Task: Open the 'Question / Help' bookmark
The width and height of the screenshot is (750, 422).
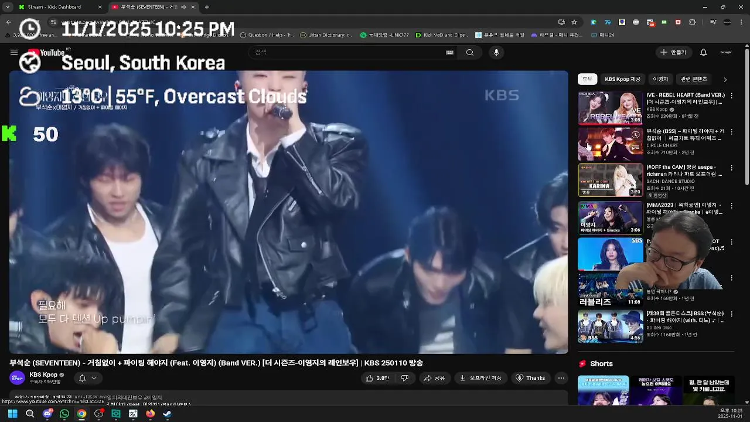Action: click(x=267, y=35)
